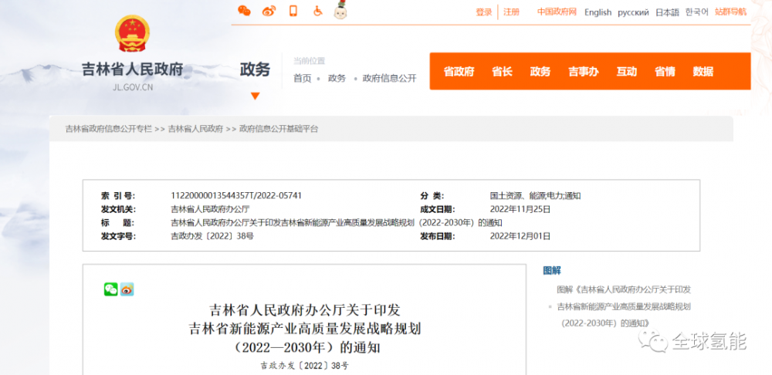This screenshot has width=772, height=375.
Task: Open the wheelchair accessibility icon
Action: click(x=317, y=11)
